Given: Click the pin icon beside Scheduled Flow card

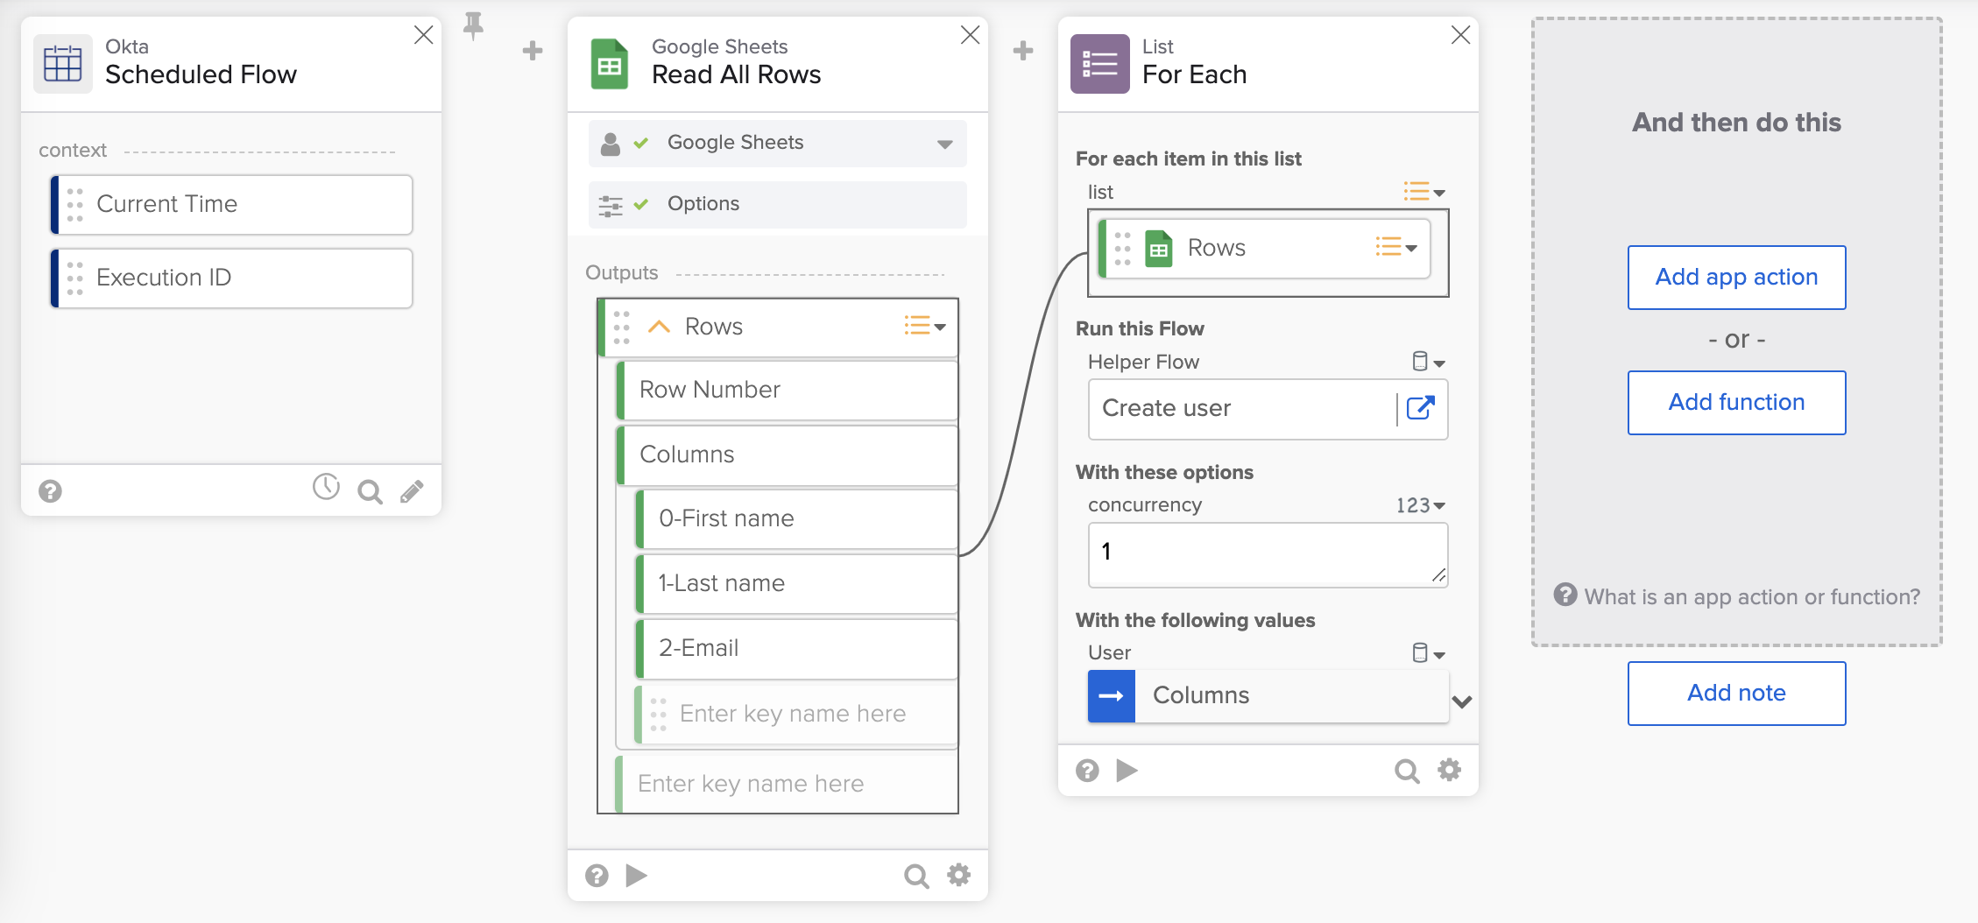Looking at the screenshot, I should pos(473,26).
